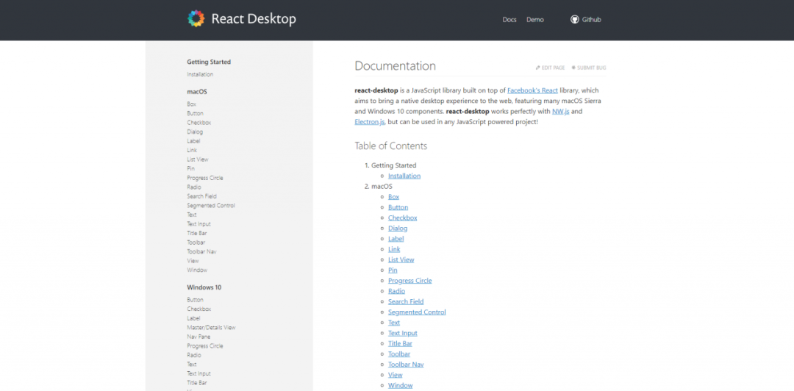This screenshot has width=794, height=391.
Task: Select Checkbox under Windows 10 in sidebar
Action: (x=199, y=309)
